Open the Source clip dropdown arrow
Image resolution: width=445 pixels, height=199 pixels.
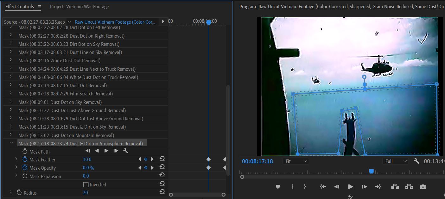(69, 22)
